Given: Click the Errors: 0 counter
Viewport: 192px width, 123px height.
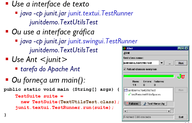Looking at the screenshot, I should coord(147,83).
